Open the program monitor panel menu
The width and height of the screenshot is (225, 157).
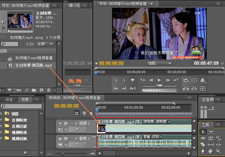[x=217, y=3]
